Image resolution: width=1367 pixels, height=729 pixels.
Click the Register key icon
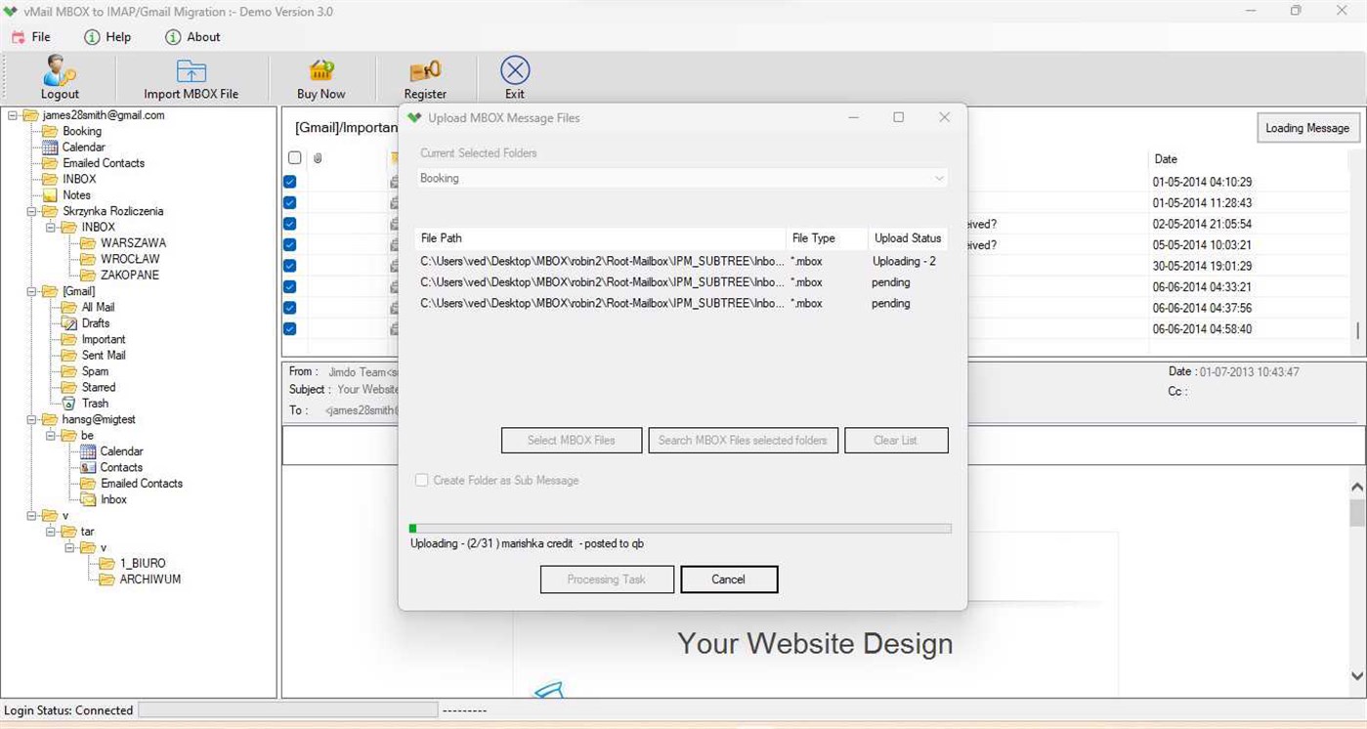click(424, 70)
